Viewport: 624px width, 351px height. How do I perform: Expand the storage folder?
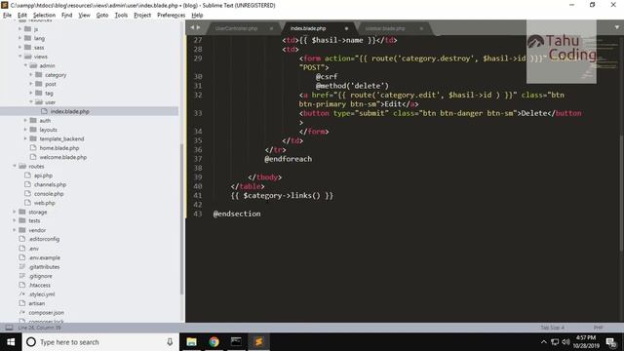click(x=15, y=213)
